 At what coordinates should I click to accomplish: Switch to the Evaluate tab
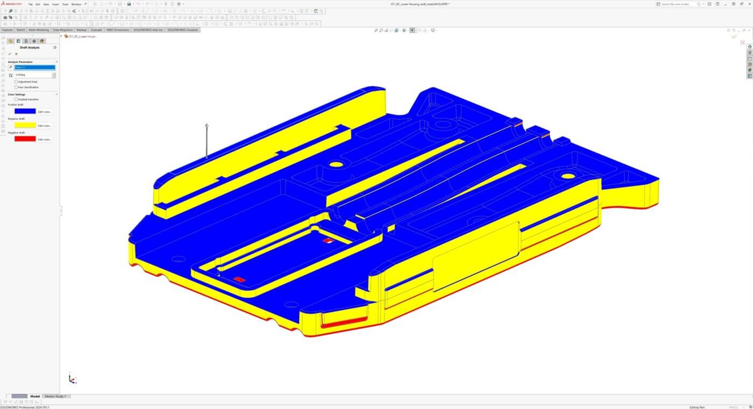[96, 30]
